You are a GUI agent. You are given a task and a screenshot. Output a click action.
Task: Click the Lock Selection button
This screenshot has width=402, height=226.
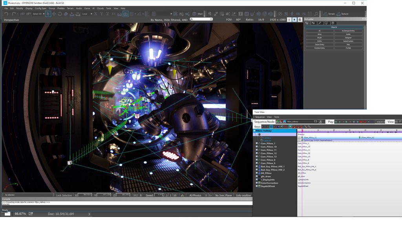(x=64, y=195)
